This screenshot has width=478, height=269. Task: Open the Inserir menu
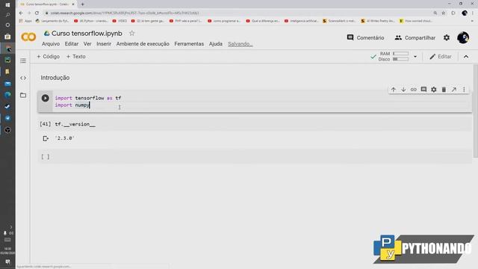[104, 44]
